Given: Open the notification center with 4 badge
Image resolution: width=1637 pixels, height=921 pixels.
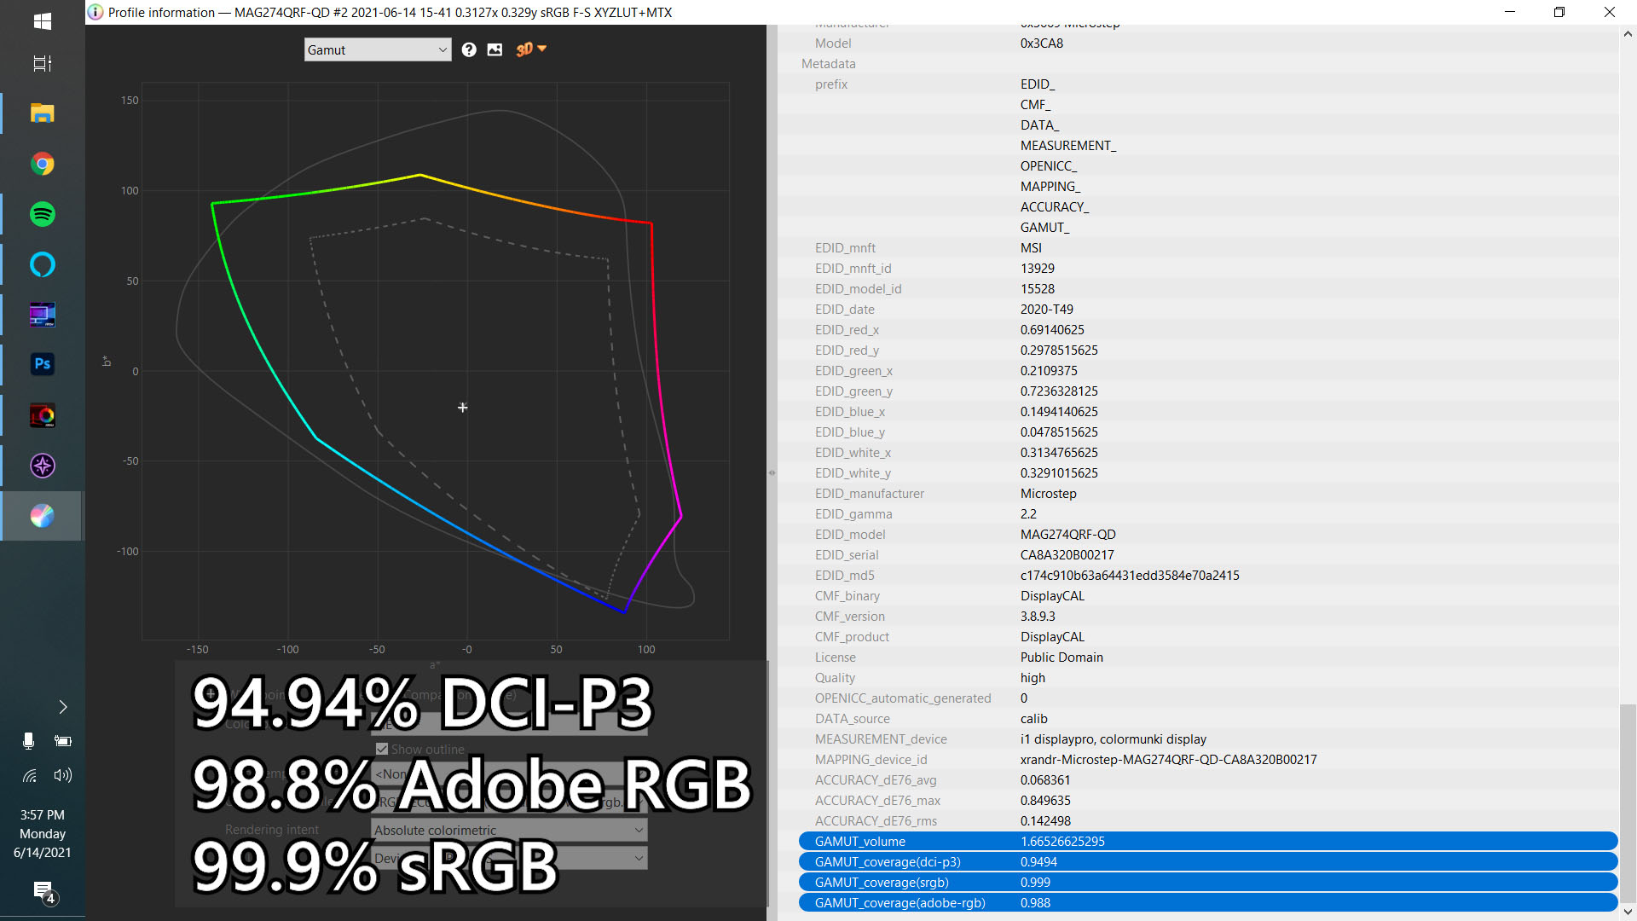Looking at the screenshot, I should click(x=43, y=892).
